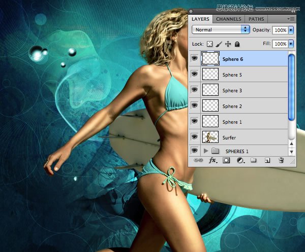Click the link layers icon
Screen dimensions: 305x252
[x=197, y=160]
